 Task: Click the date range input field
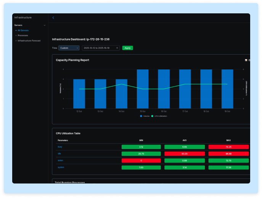[98, 48]
